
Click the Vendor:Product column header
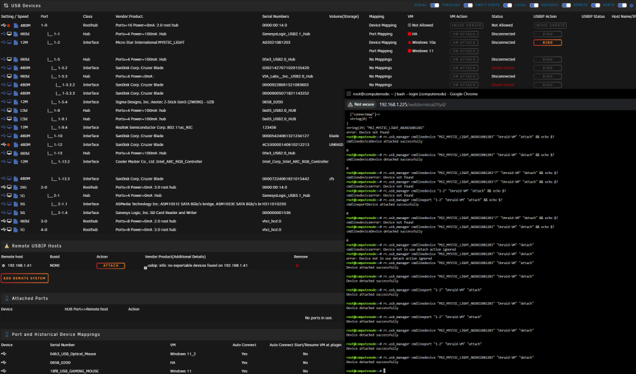[x=129, y=17]
